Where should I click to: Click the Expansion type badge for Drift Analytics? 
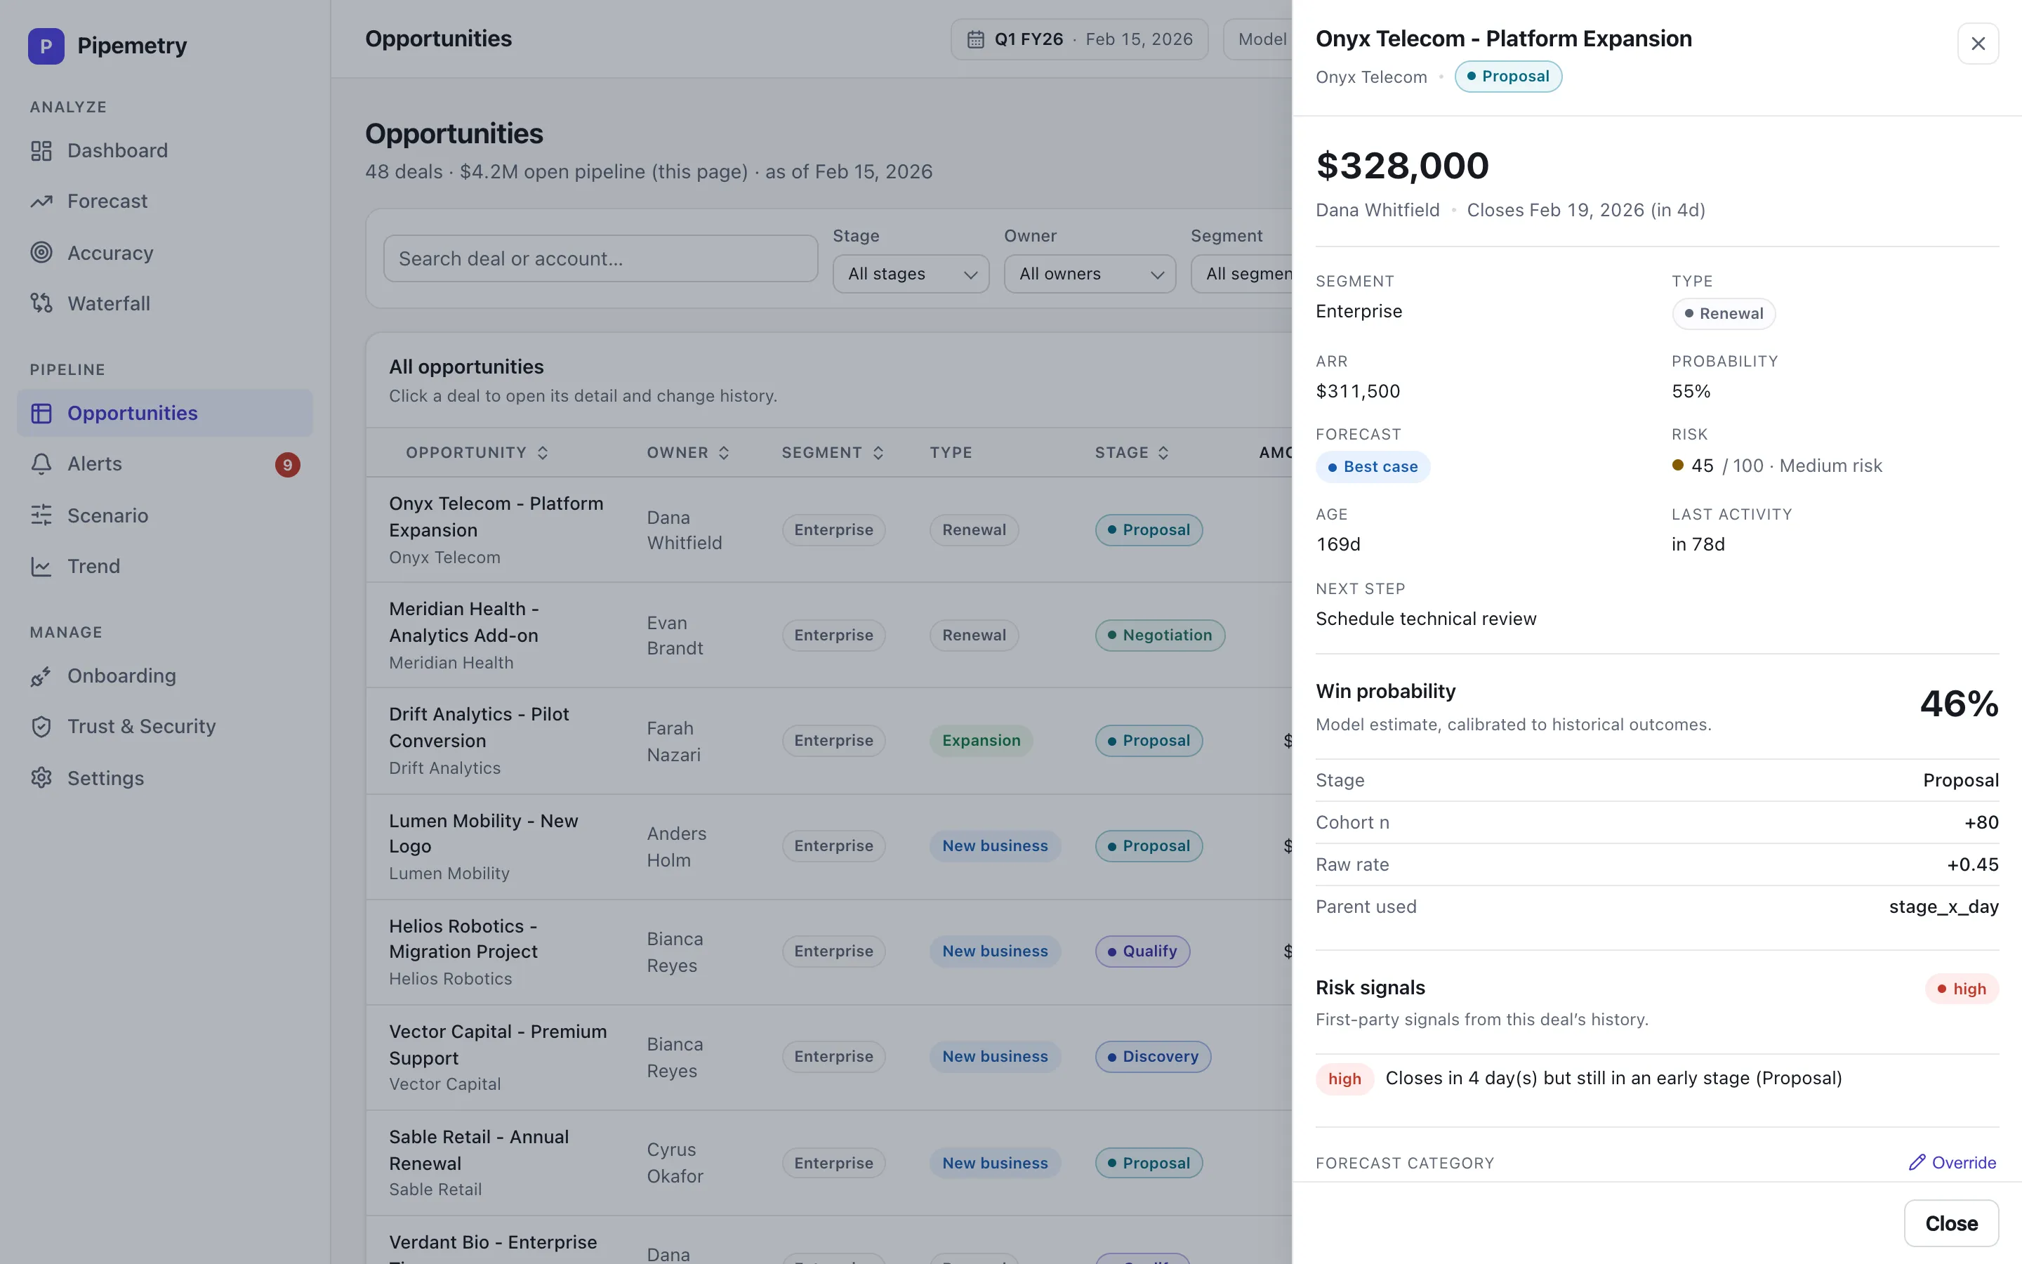(981, 741)
